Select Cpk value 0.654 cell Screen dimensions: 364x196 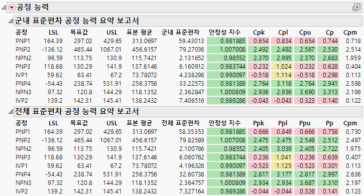(x=259, y=41)
